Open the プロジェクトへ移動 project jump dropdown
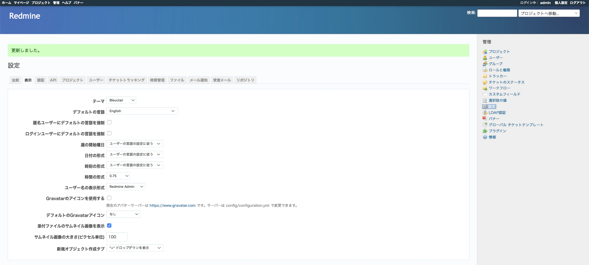This screenshot has height=265, width=589. [549, 13]
